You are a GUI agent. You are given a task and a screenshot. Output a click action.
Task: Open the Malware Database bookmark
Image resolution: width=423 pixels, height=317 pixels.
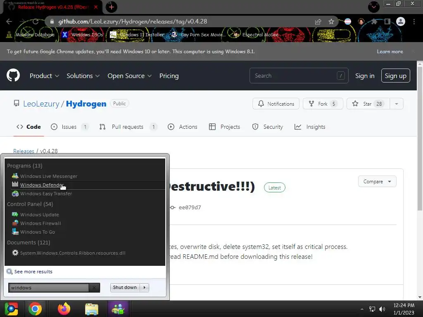[31, 35]
